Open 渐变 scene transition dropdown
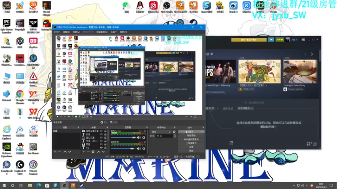The height and width of the screenshot is (189, 337). (x=161, y=132)
